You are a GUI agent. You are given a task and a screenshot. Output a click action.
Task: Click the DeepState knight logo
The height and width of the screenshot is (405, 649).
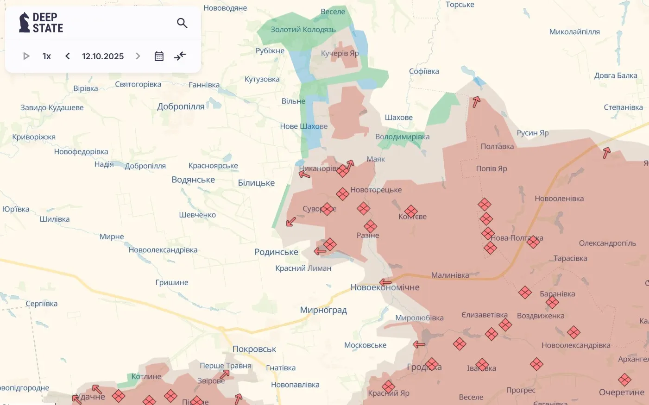(x=25, y=22)
